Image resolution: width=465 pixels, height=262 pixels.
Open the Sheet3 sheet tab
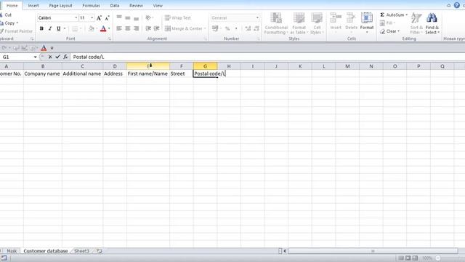pos(81,251)
